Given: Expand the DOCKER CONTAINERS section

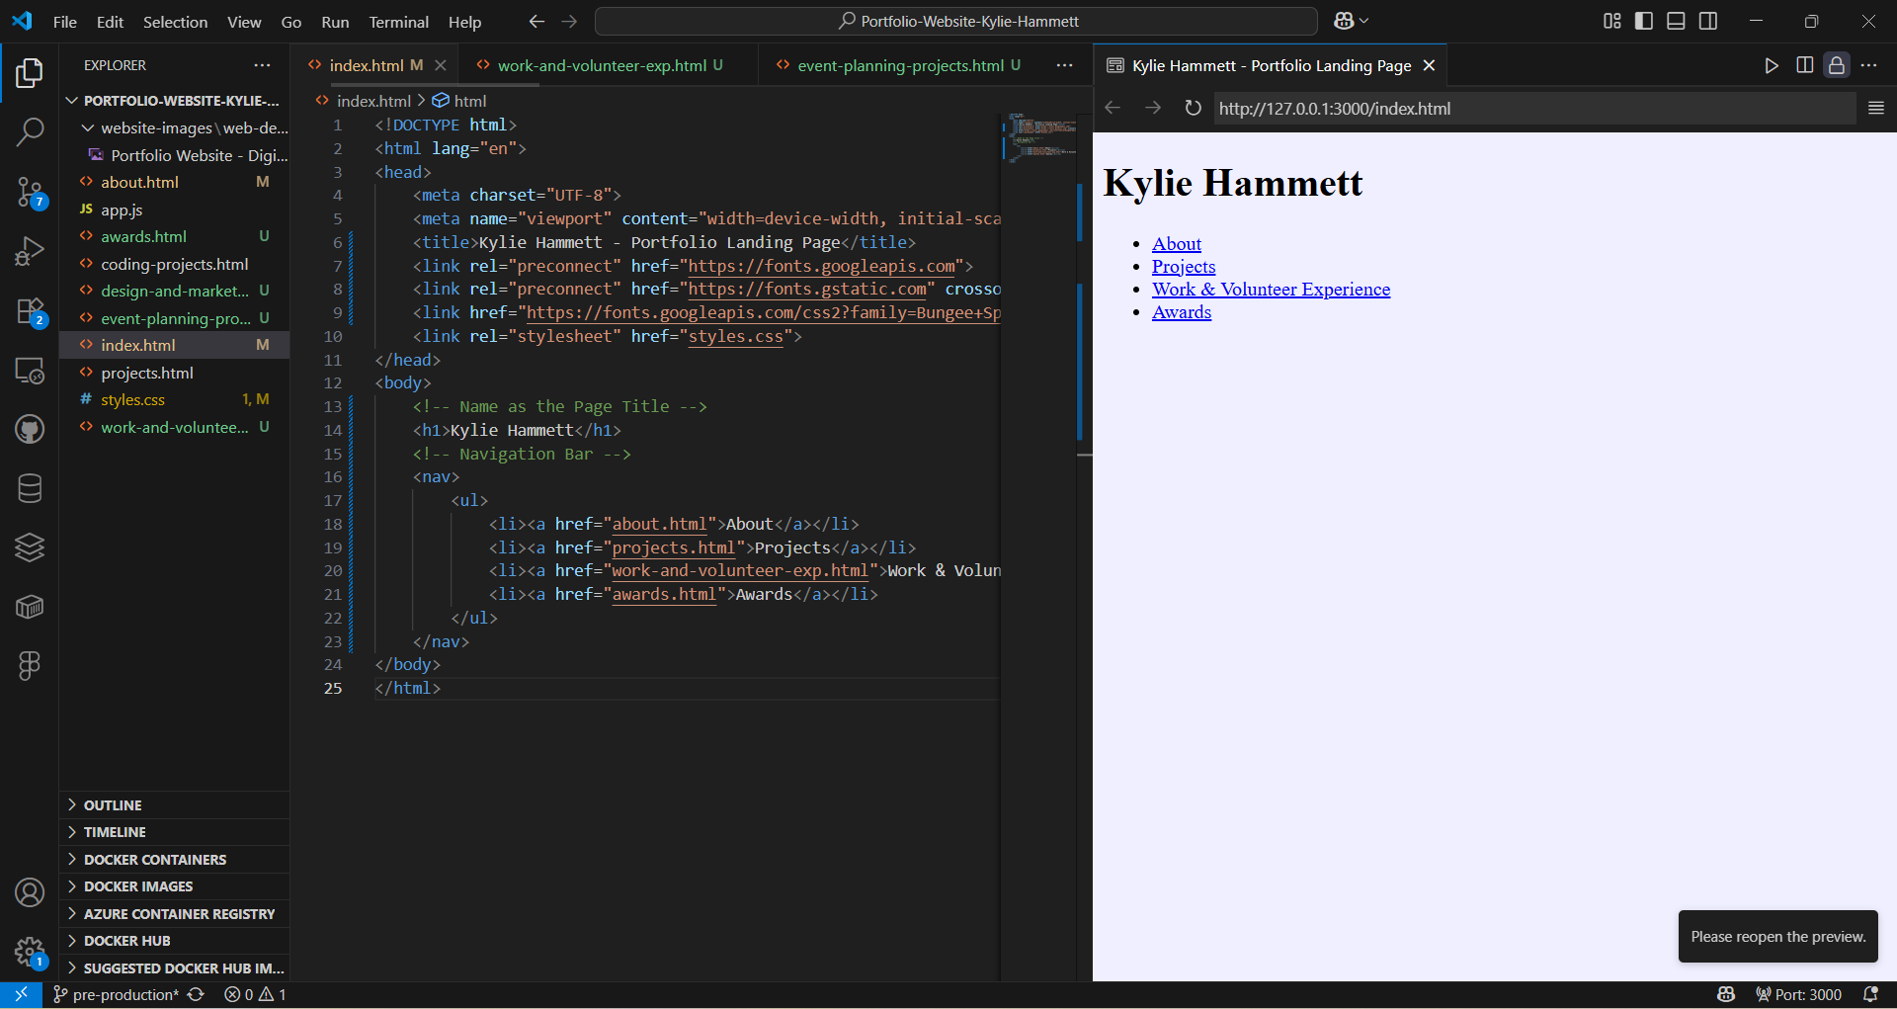Looking at the screenshot, I should (174, 860).
